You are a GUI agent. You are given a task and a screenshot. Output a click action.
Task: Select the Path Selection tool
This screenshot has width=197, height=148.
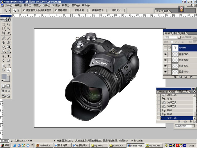click(3, 56)
